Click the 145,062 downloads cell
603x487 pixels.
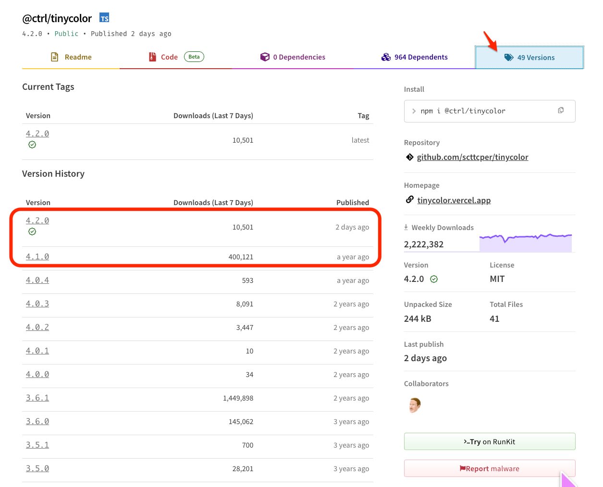[x=241, y=422]
